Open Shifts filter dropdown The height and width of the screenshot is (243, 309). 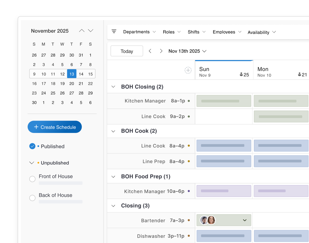pos(197,32)
